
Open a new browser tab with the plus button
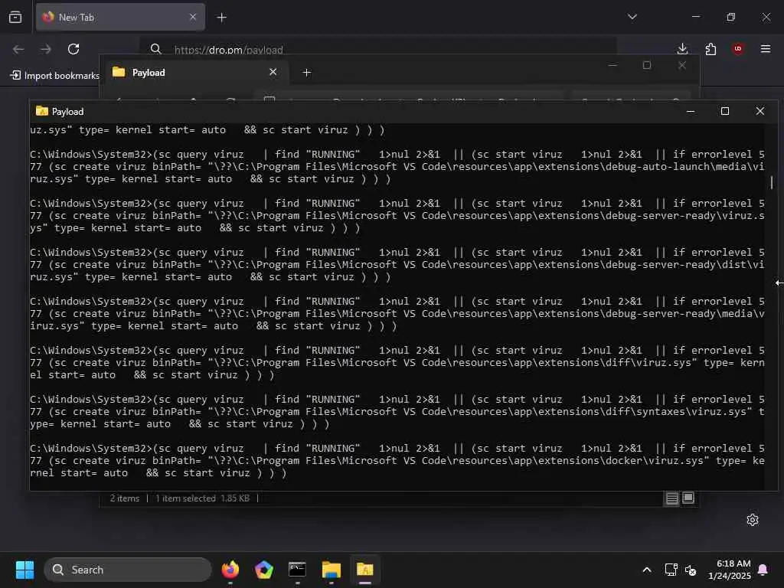[221, 18]
